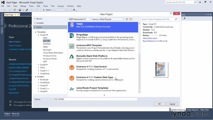Collapse the Samples node
The width and height of the screenshot is (213, 120).
click(x=36, y=76)
